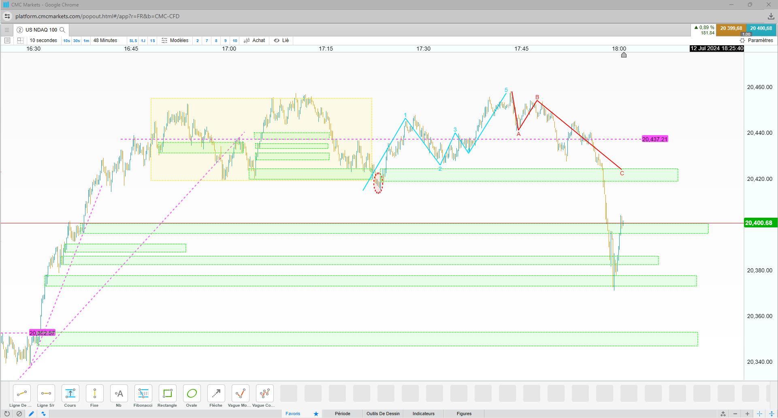Toggle the Lié eye link option
This screenshot has height=418, width=778.
coord(281,40)
